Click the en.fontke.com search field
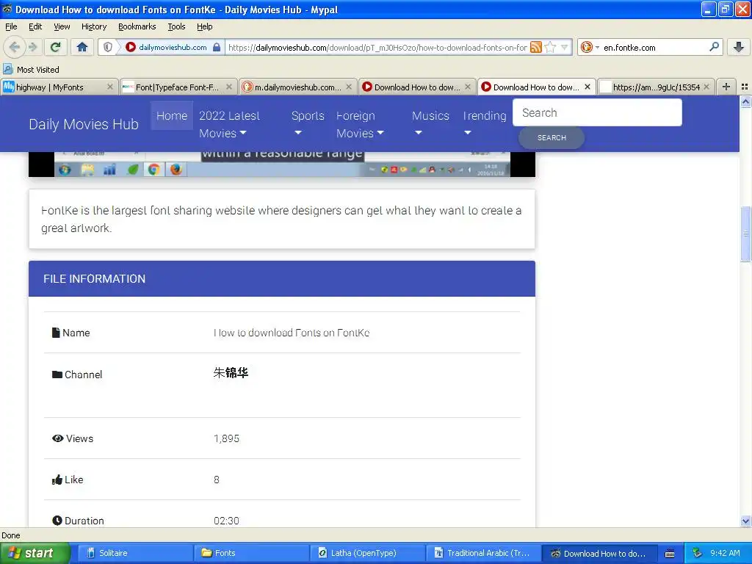 tap(654, 47)
